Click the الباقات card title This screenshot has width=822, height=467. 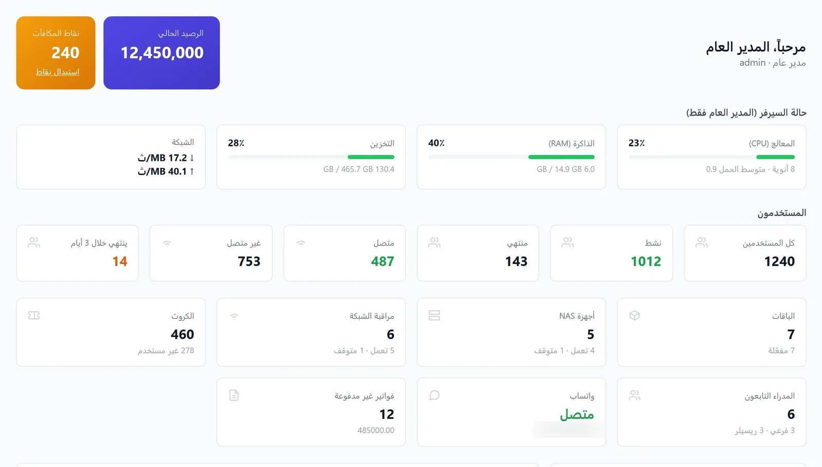click(x=783, y=316)
